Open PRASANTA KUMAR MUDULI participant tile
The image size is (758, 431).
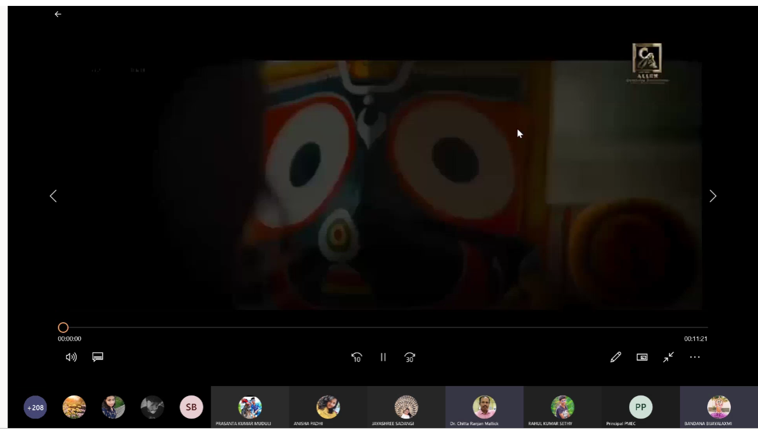250,407
